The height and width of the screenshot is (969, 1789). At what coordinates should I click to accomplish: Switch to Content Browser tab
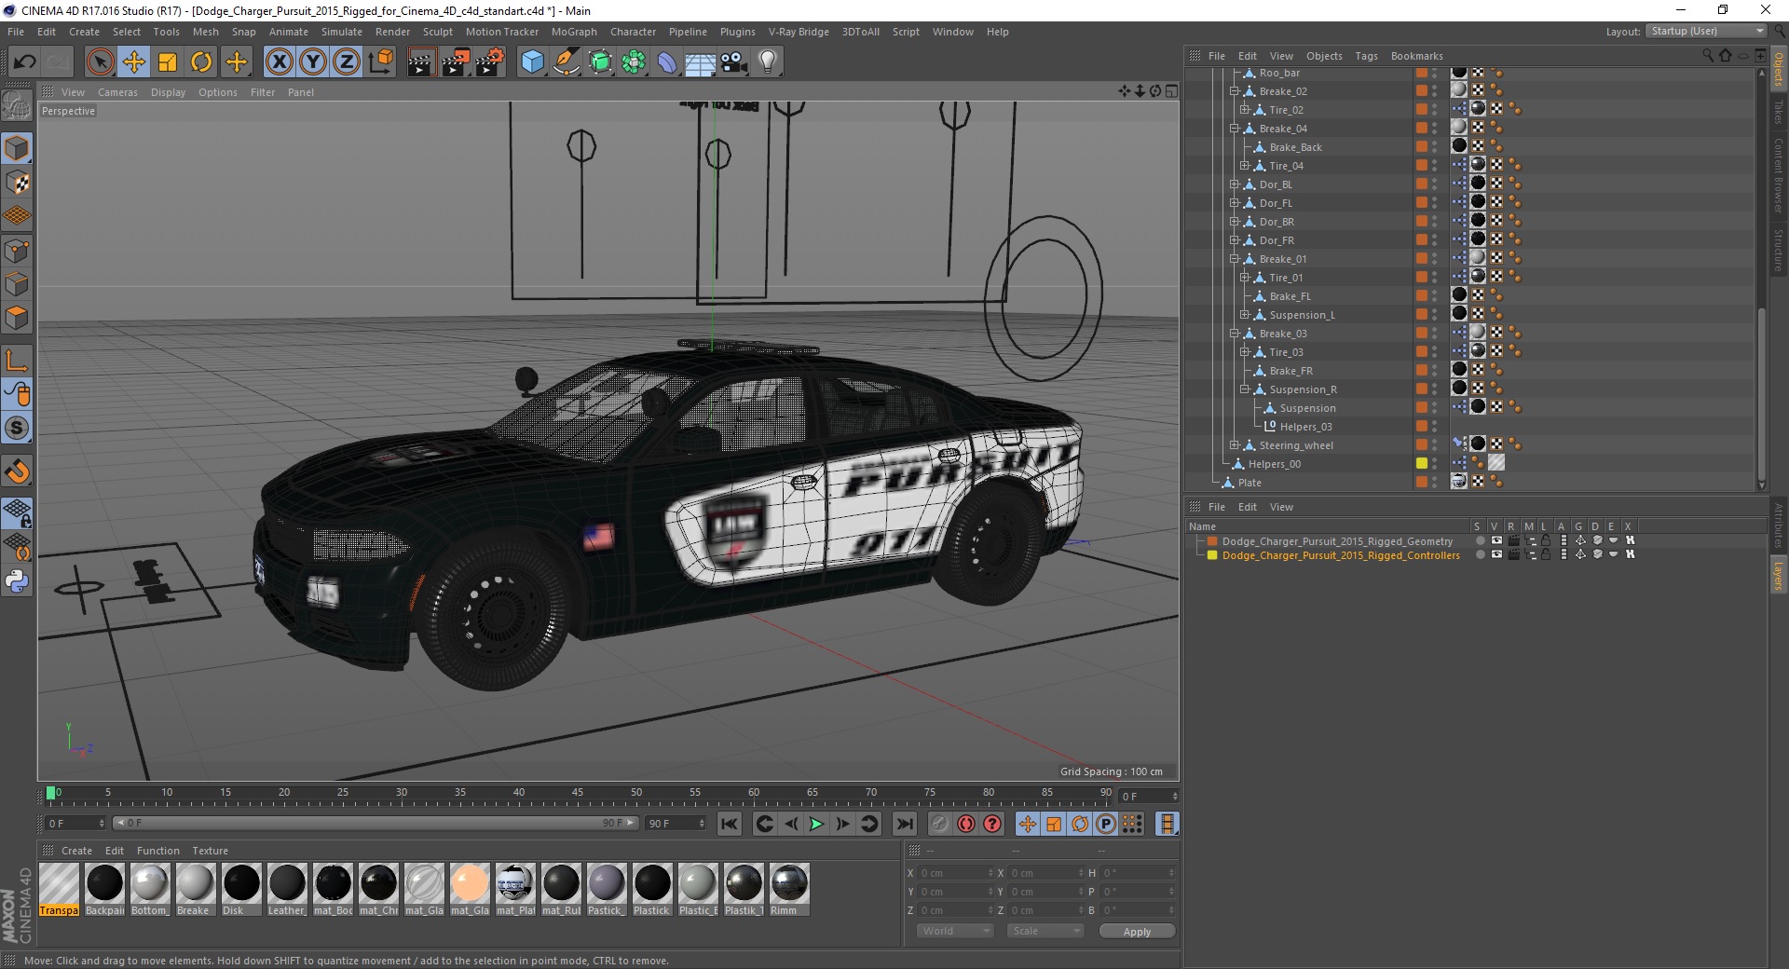tap(1779, 176)
